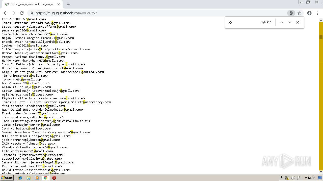Click line 'Hardy Harr <hardyharr679@gmail.com>'
Viewport: 323px width, 181px height.
[33, 61]
